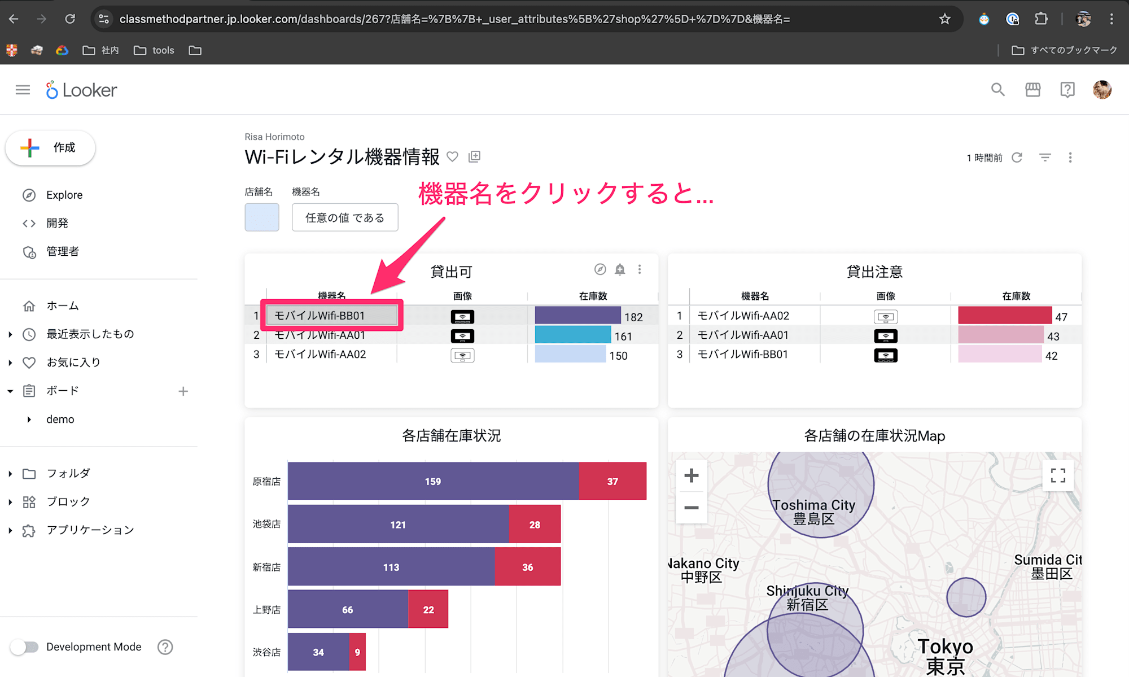
Task: Open the Marketplace store icon
Action: (x=1032, y=90)
